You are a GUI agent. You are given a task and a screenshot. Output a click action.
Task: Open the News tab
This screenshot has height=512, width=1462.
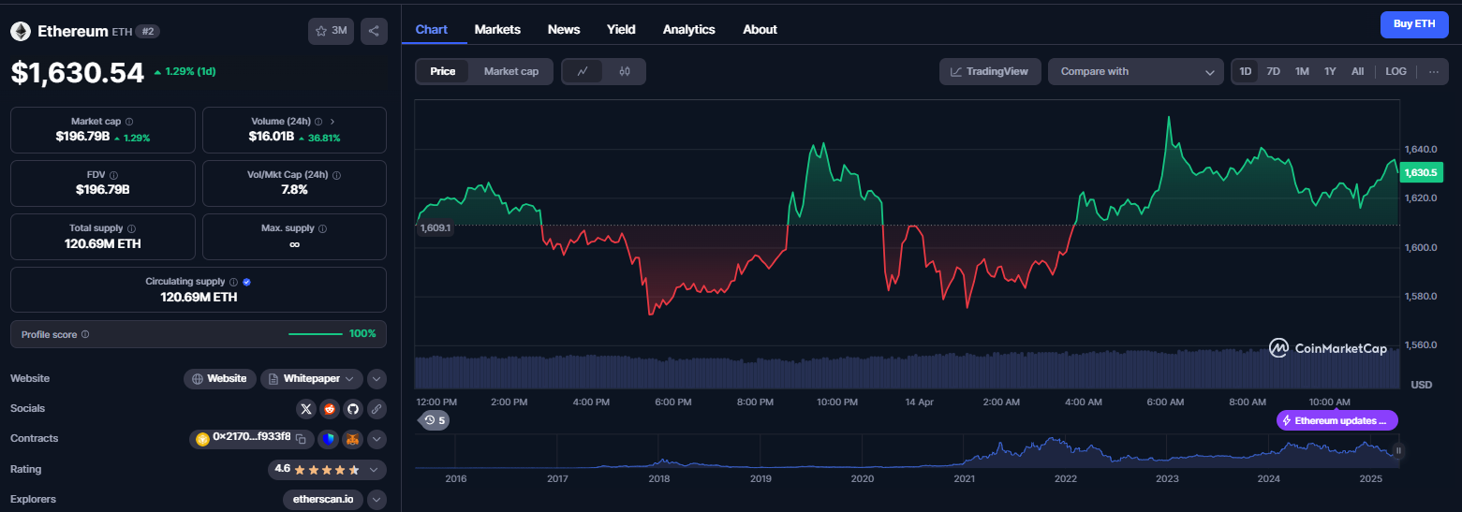(564, 29)
